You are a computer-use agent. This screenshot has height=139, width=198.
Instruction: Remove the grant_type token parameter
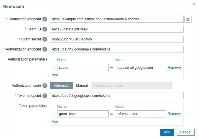(x=174, y=114)
